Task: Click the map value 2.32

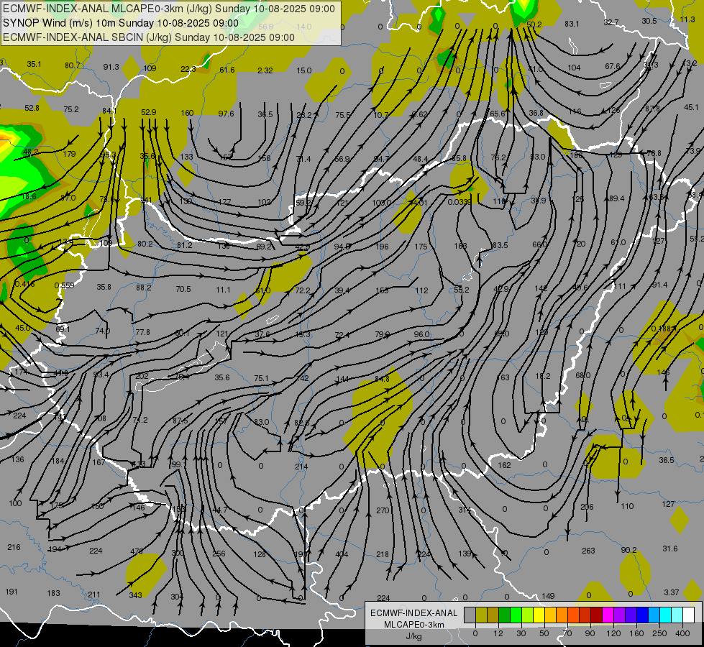Action: click(x=265, y=70)
